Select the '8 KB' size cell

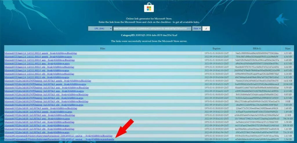[288, 101]
